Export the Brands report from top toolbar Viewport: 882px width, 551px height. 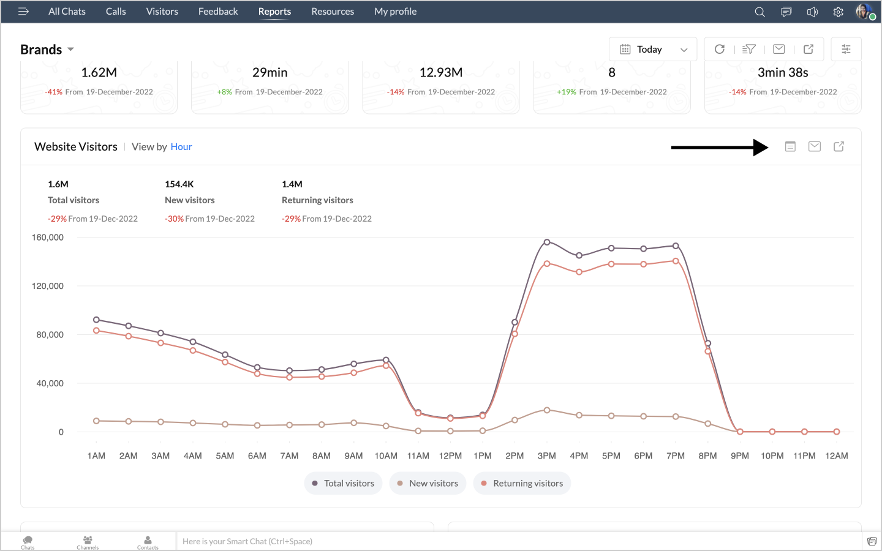pos(809,49)
